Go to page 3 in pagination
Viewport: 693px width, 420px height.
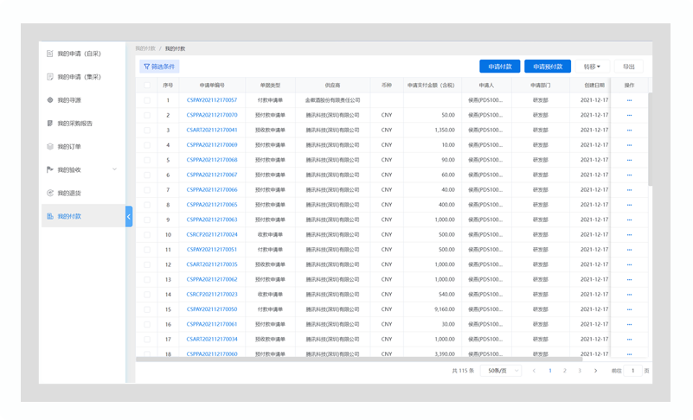(580, 371)
